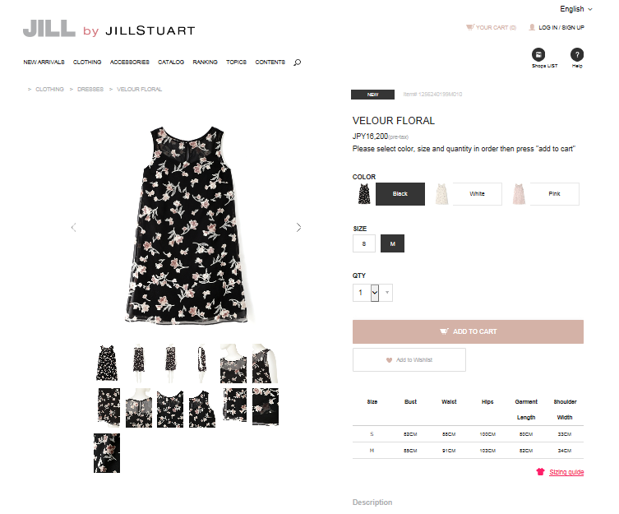The height and width of the screenshot is (514, 619).
Task: Select size M option
Action: click(392, 243)
